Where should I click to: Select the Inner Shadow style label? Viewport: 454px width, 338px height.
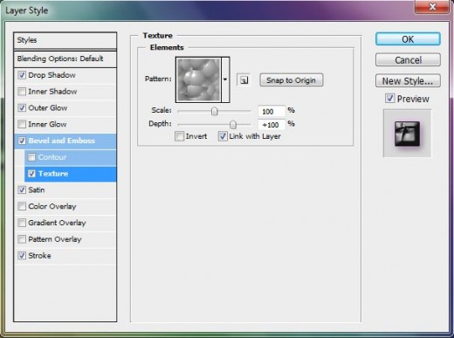(x=52, y=92)
